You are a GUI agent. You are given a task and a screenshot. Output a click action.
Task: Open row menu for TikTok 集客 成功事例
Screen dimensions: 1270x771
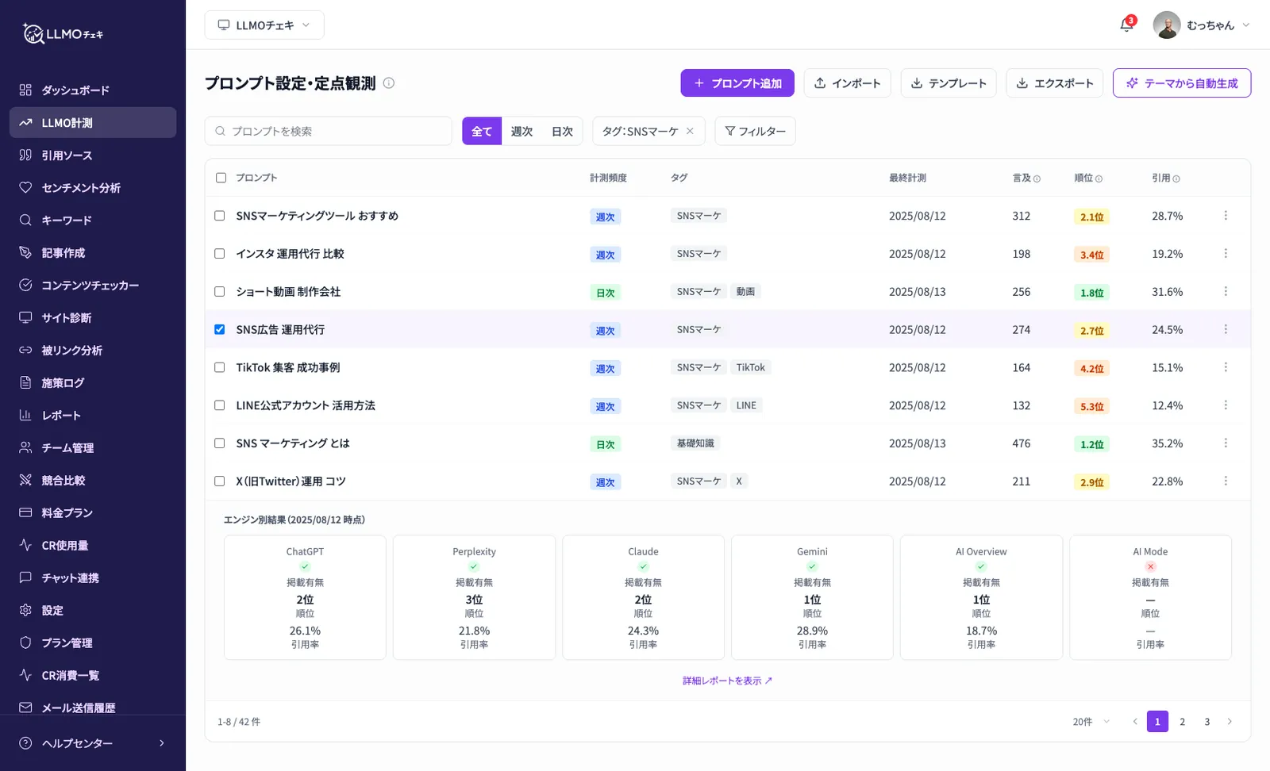[1226, 367]
